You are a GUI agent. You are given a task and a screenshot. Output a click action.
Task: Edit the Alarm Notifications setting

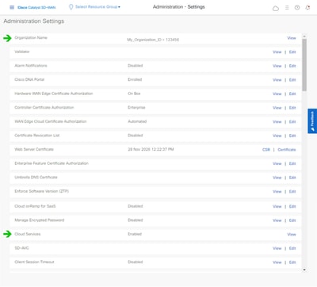(x=292, y=66)
